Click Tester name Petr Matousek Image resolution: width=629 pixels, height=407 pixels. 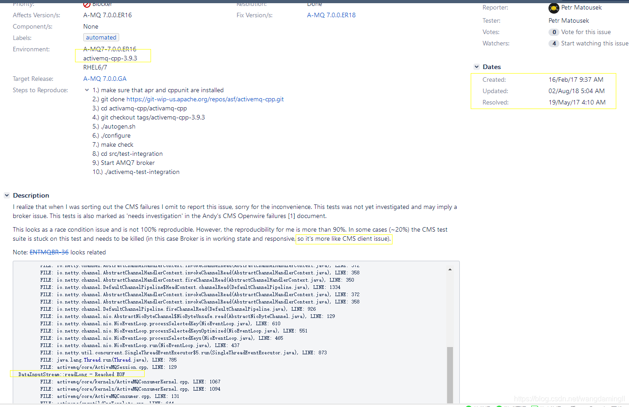tap(569, 20)
